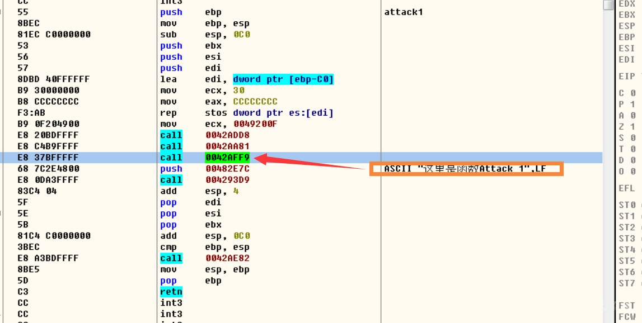Select the 'add esp, 0C0' instruction
Image resolution: width=642 pixels, height=323 pixels.
coord(205,236)
